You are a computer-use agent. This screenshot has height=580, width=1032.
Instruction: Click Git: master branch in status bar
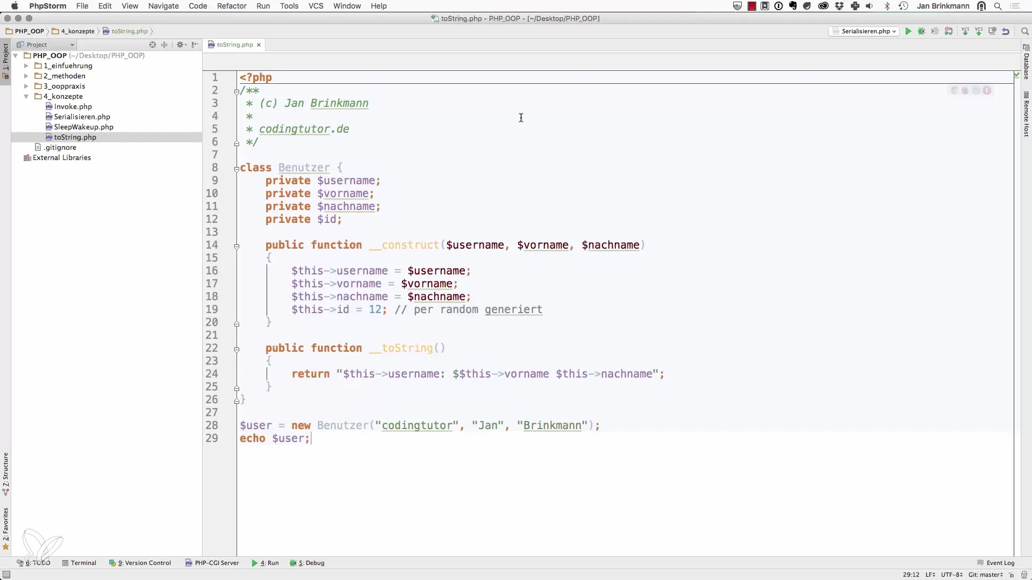(x=986, y=575)
